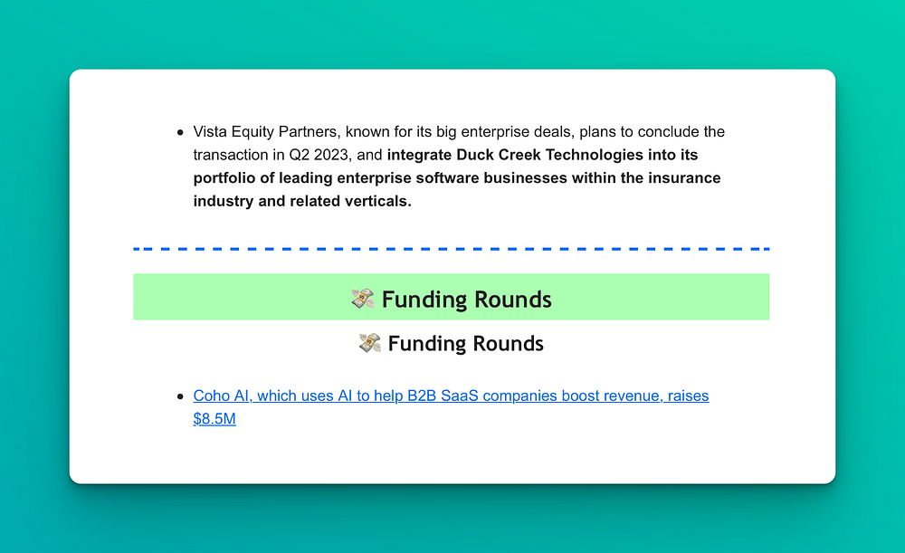
Task: Select the plain Funding Rounds heading text
Action: [465, 343]
